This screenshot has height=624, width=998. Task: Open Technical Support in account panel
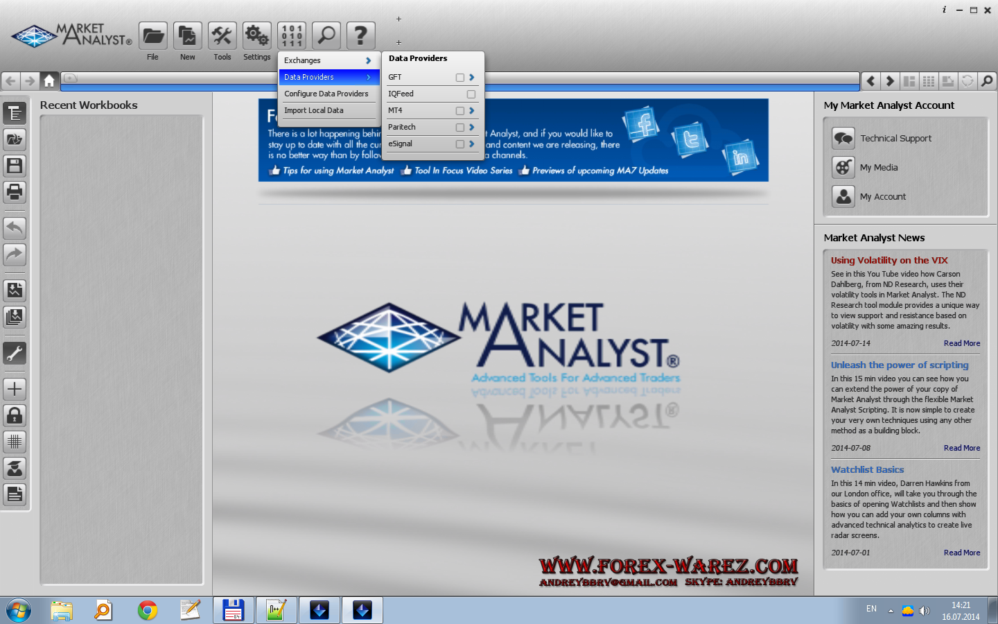[895, 139]
